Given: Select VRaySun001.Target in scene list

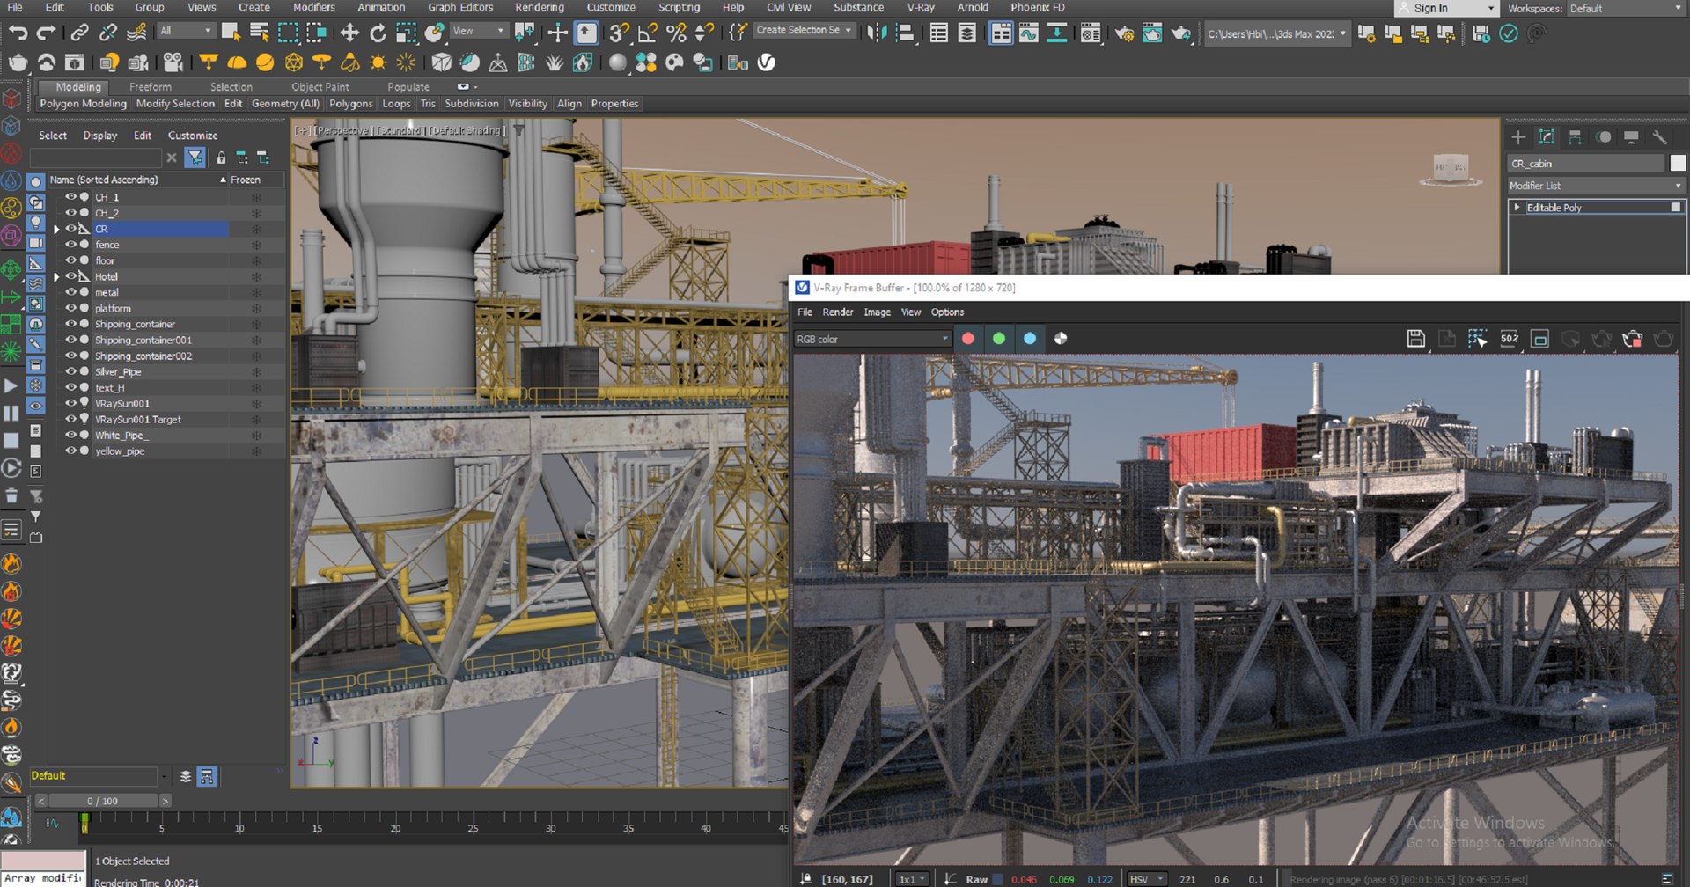Looking at the screenshot, I should coord(138,420).
